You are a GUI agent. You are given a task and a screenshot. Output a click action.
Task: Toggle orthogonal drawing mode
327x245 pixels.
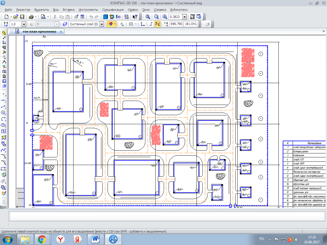point(151,24)
